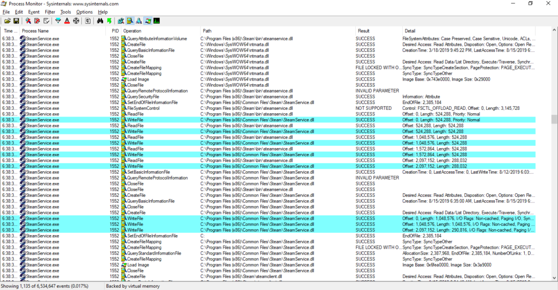The height and width of the screenshot is (290, 558).
Task: Click the QuerySecurityFile operation icon
Action: (x=124, y=97)
